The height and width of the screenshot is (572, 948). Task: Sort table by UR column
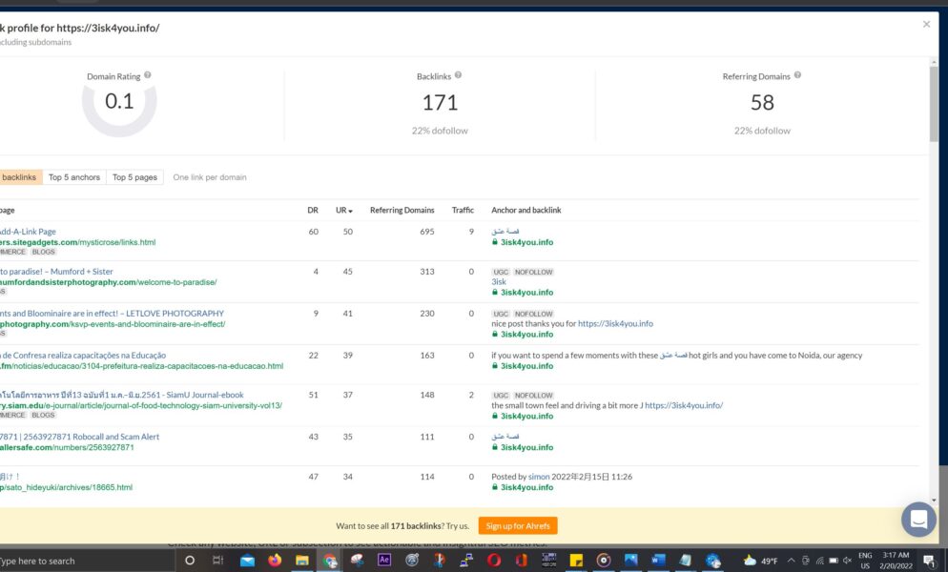point(343,210)
